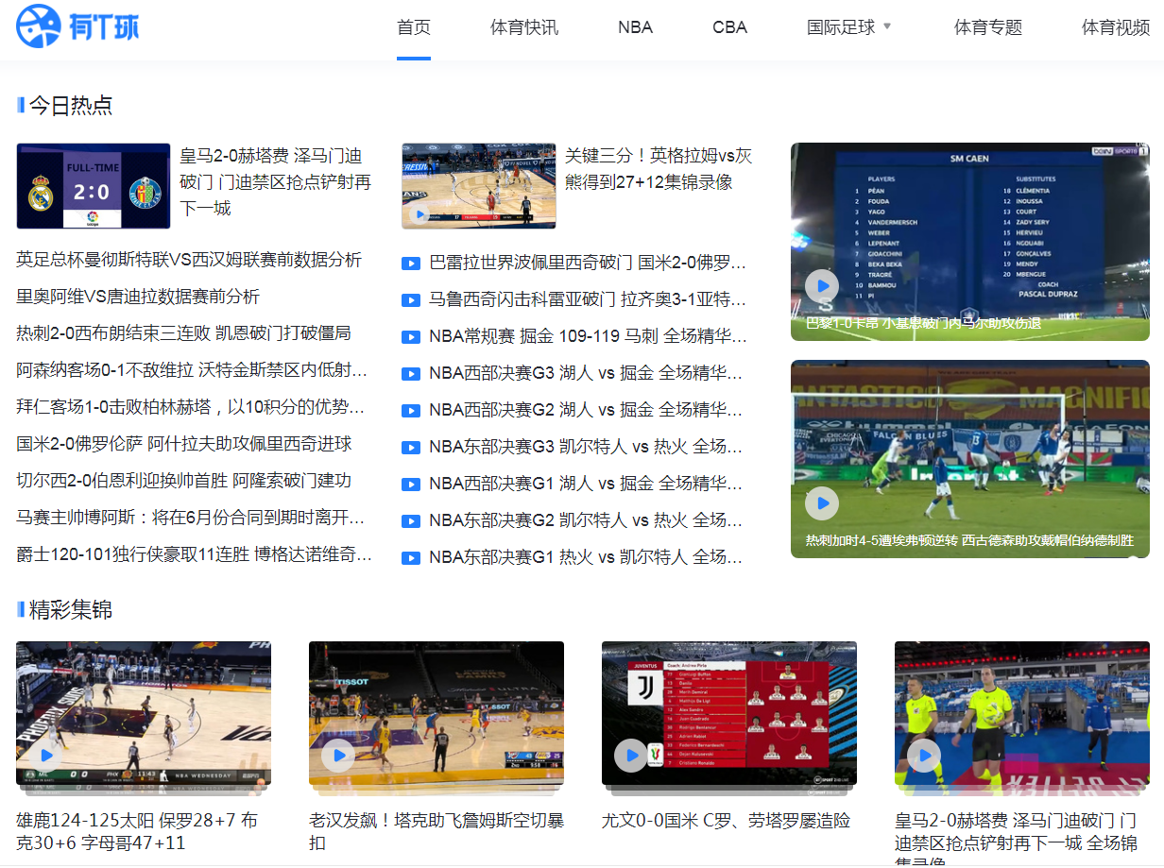Open 马鲁西奇闪击科雷亚破门 拉齐奥3-1 link
Screen dimensions: 1164x868
588,299
